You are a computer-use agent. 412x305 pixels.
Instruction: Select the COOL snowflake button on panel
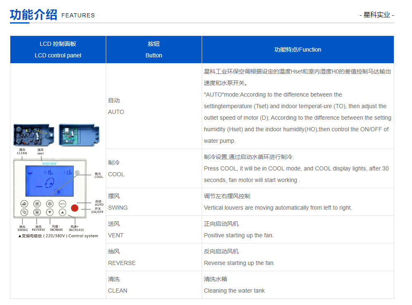50,203
